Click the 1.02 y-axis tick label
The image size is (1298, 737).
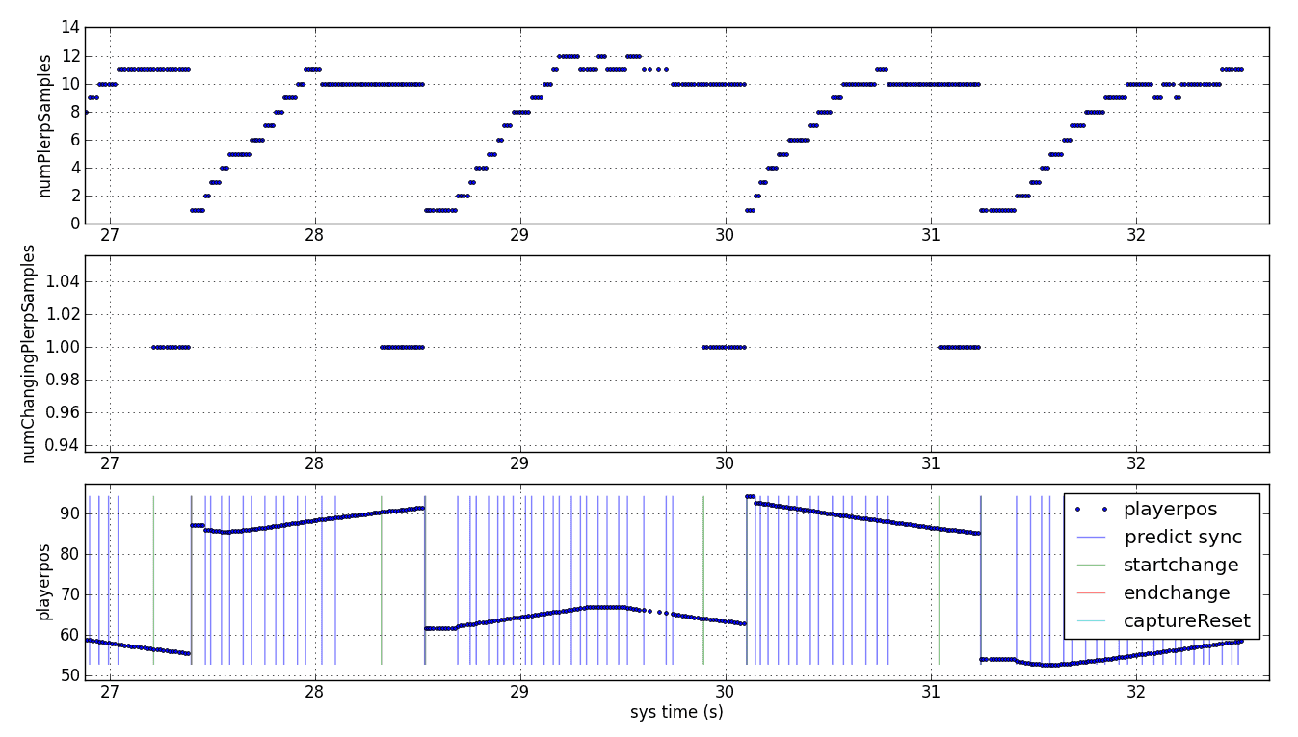(x=62, y=314)
